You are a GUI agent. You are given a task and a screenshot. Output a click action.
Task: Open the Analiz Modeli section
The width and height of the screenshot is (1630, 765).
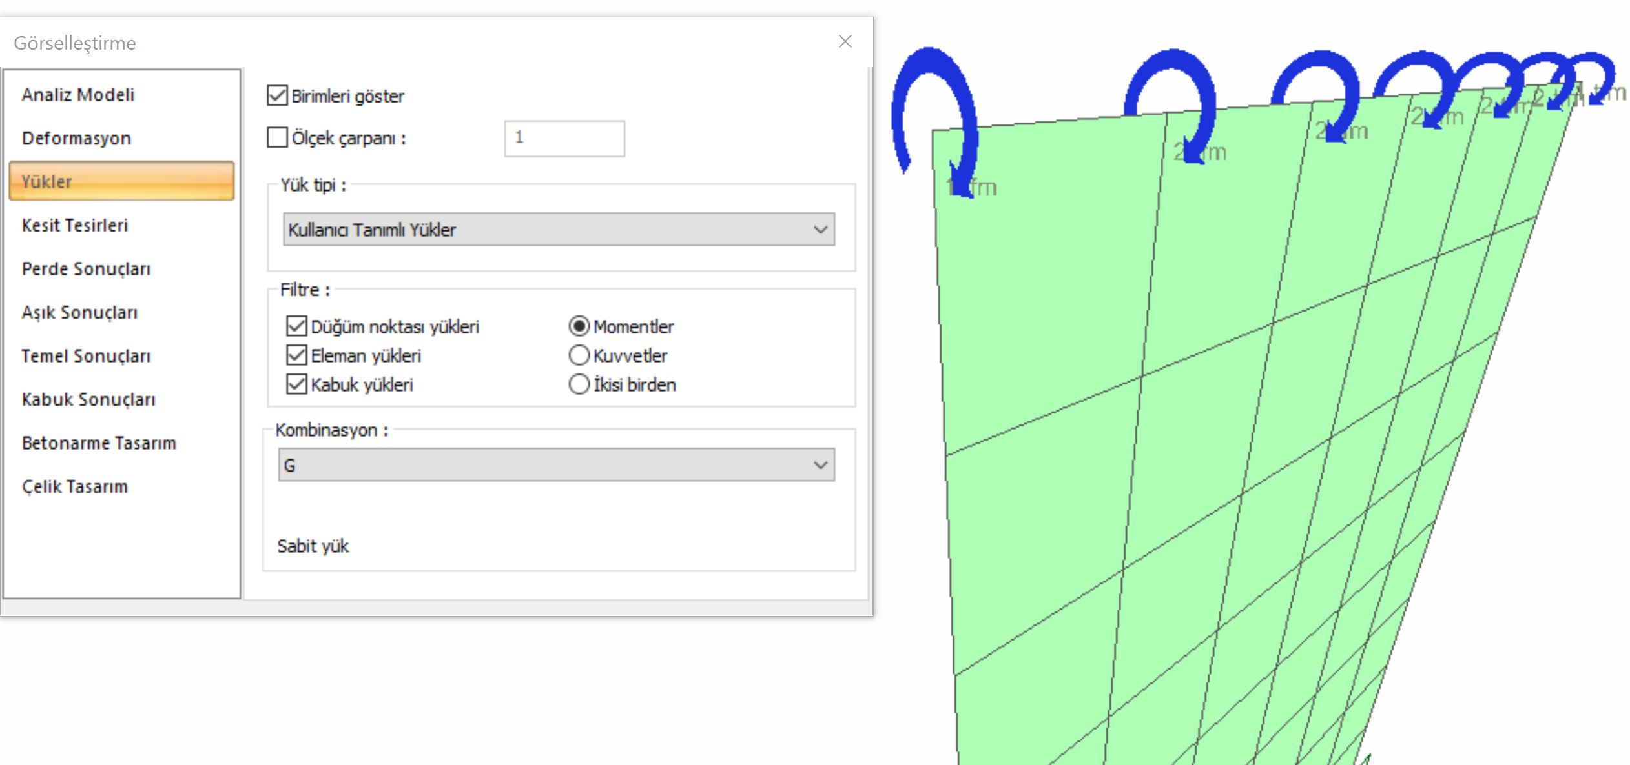point(78,95)
